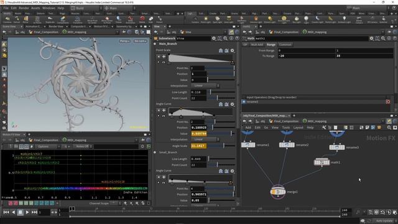Click the Area Light shelf tool
Screen dimensions: 398x224
point(229,20)
